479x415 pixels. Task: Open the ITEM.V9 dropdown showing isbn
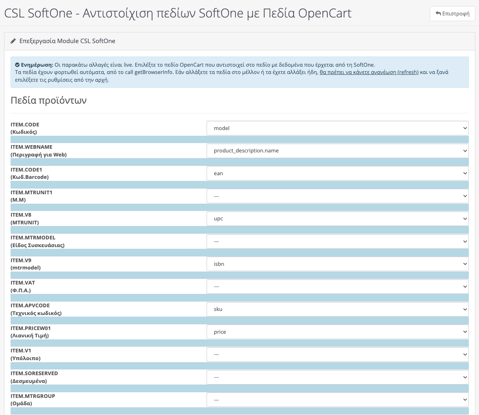[337, 264]
